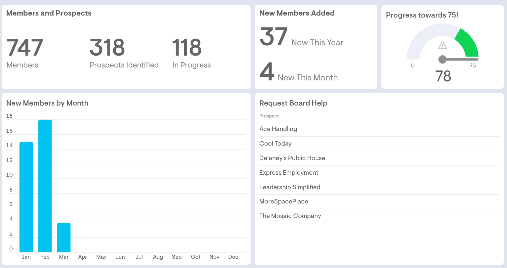
Task: Click the green segment of the gauge
Action: tap(468, 44)
